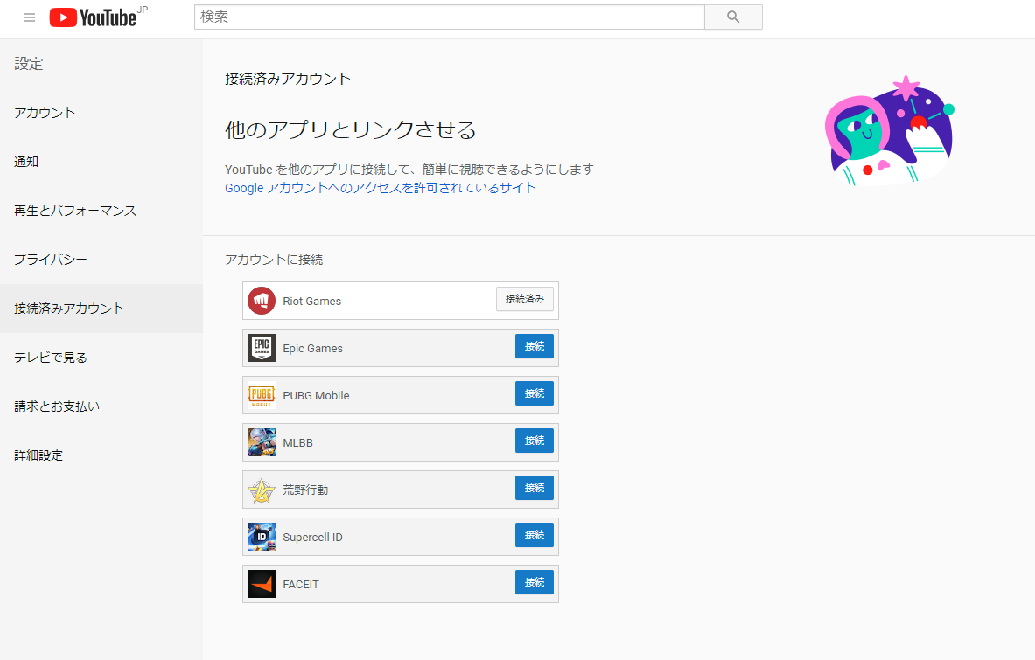1035x660 pixels.
Task: Click the 荒野行動 star icon
Action: pyautogui.click(x=262, y=490)
